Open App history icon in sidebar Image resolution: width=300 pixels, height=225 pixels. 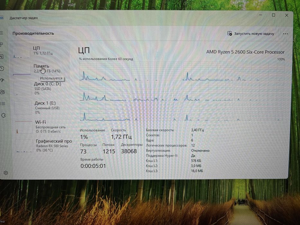tap(2, 68)
